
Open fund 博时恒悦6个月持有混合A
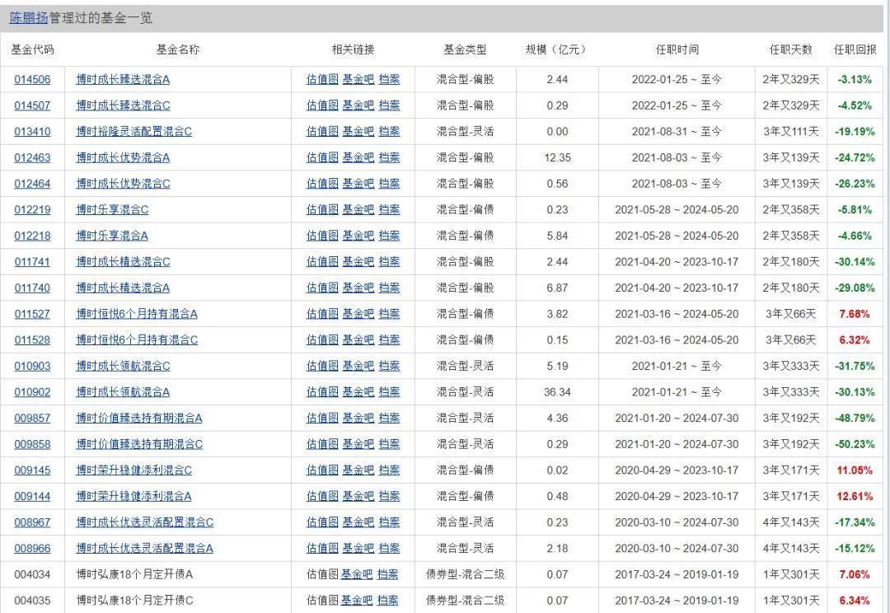(137, 314)
